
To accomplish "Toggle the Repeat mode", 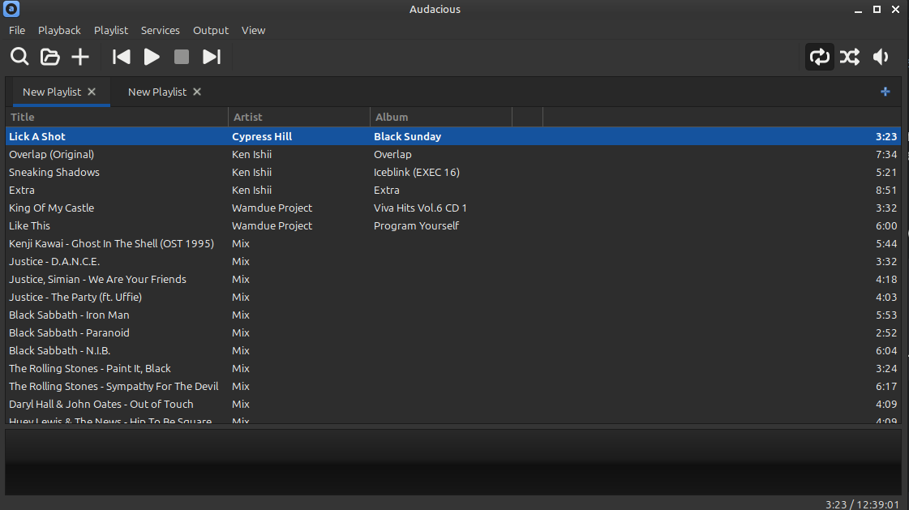I will [819, 57].
